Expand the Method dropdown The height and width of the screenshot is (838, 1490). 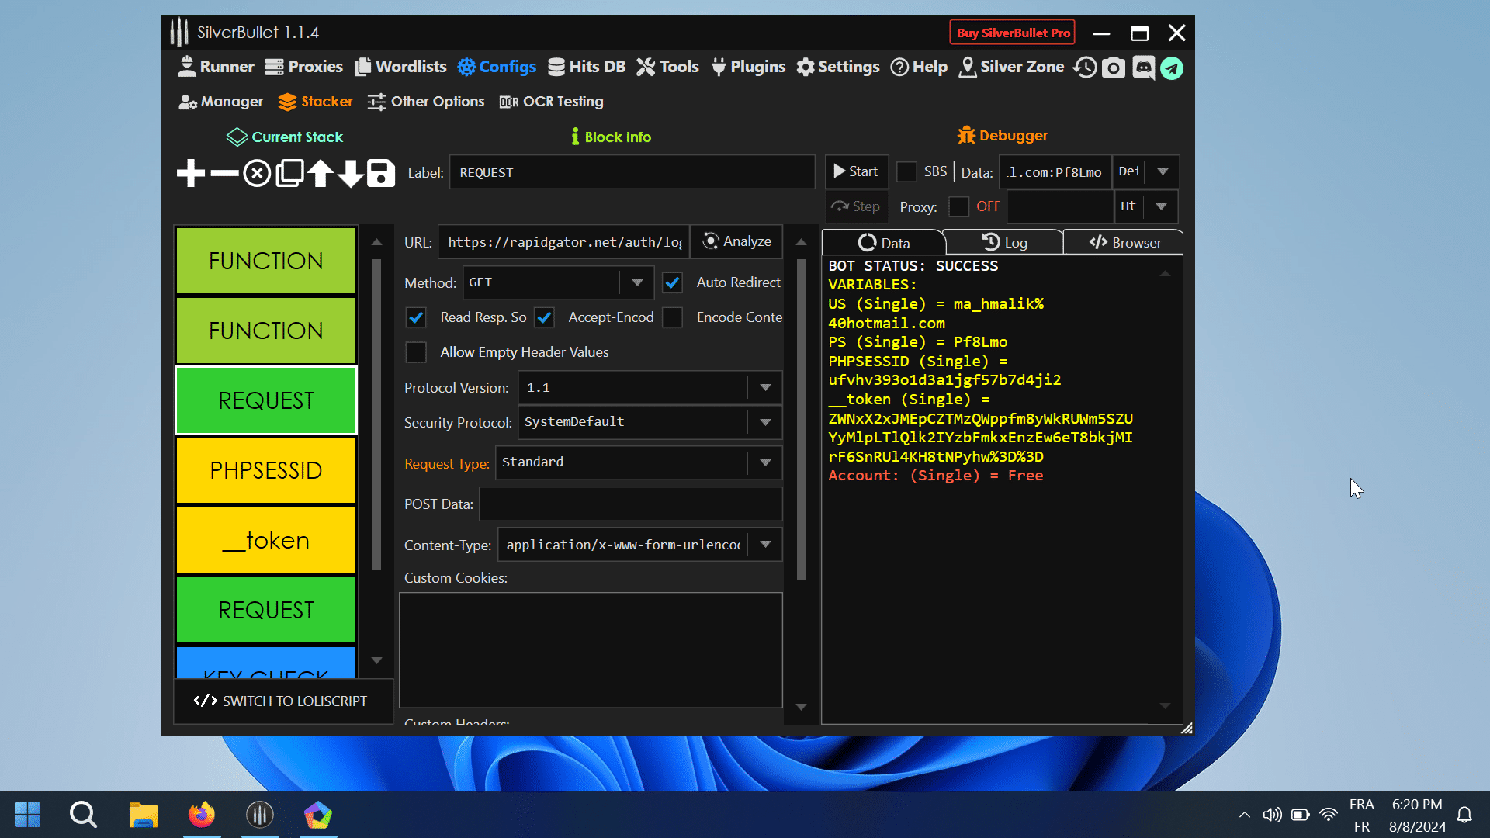[637, 283]
